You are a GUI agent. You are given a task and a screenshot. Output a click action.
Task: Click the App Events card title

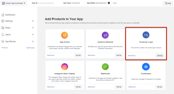(65, 42)
